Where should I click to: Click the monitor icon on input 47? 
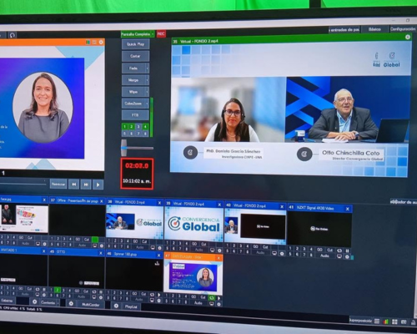point(212,304)
